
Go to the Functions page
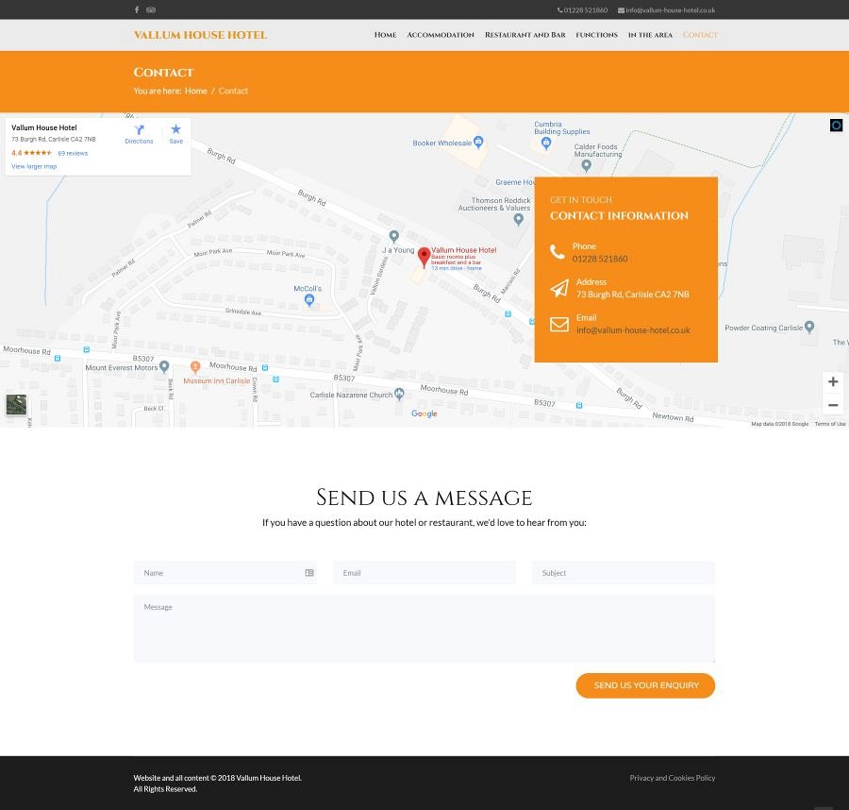click(x=596, y=35)
